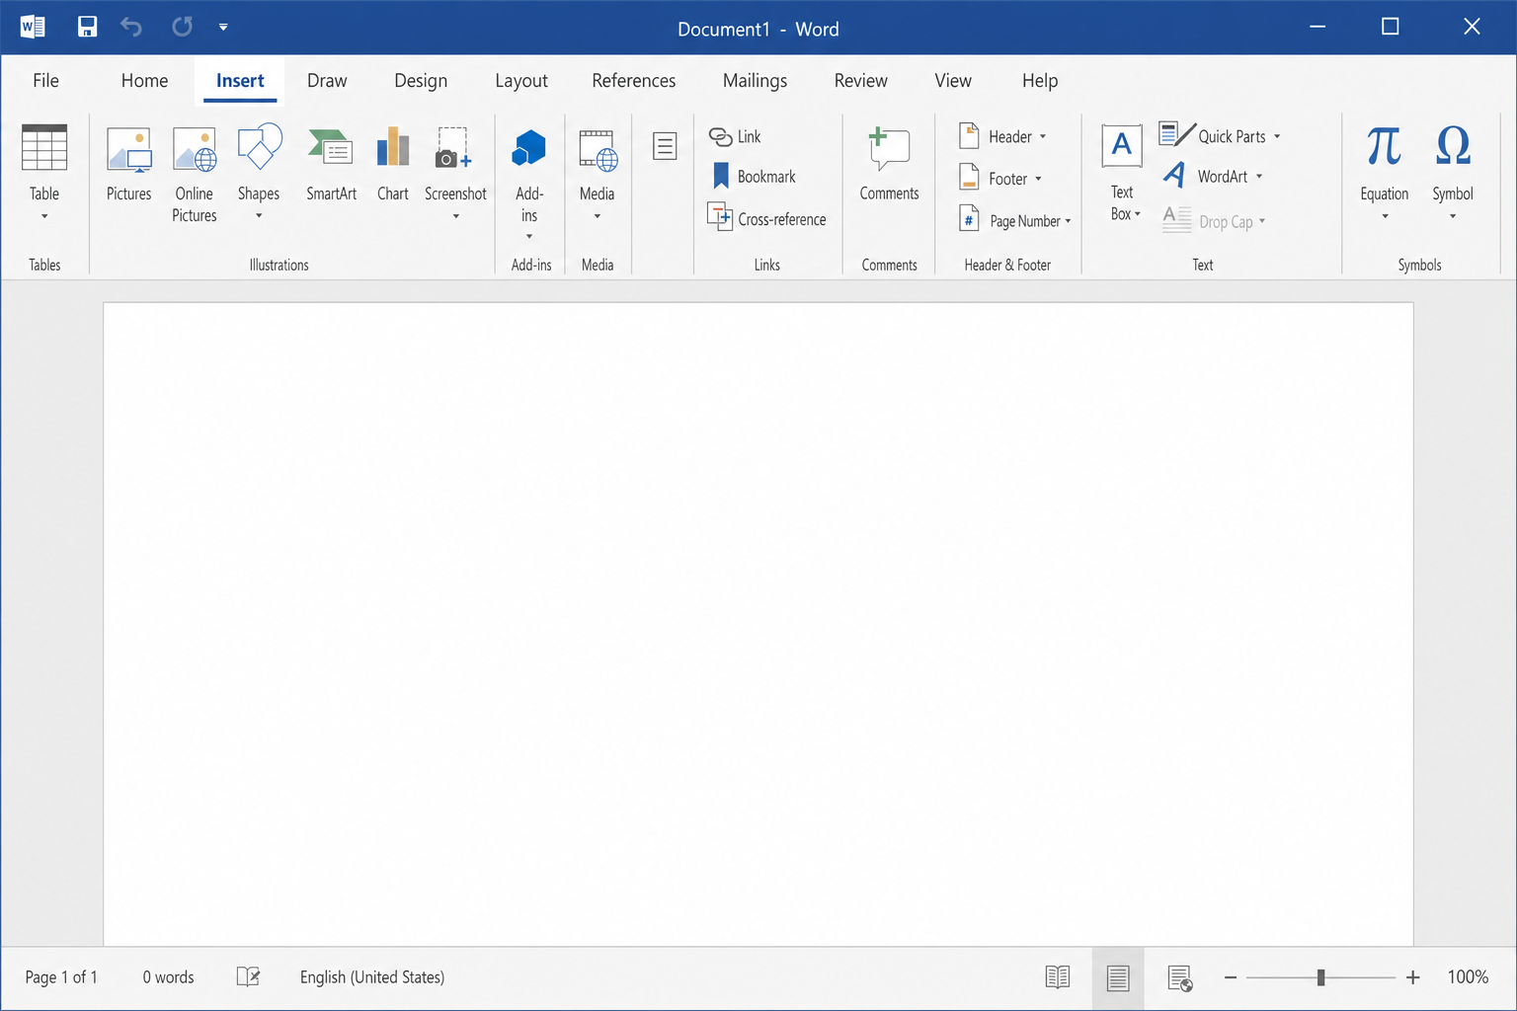Switch to Read Mode view
The image size is (1517, 1011).
1058,977
